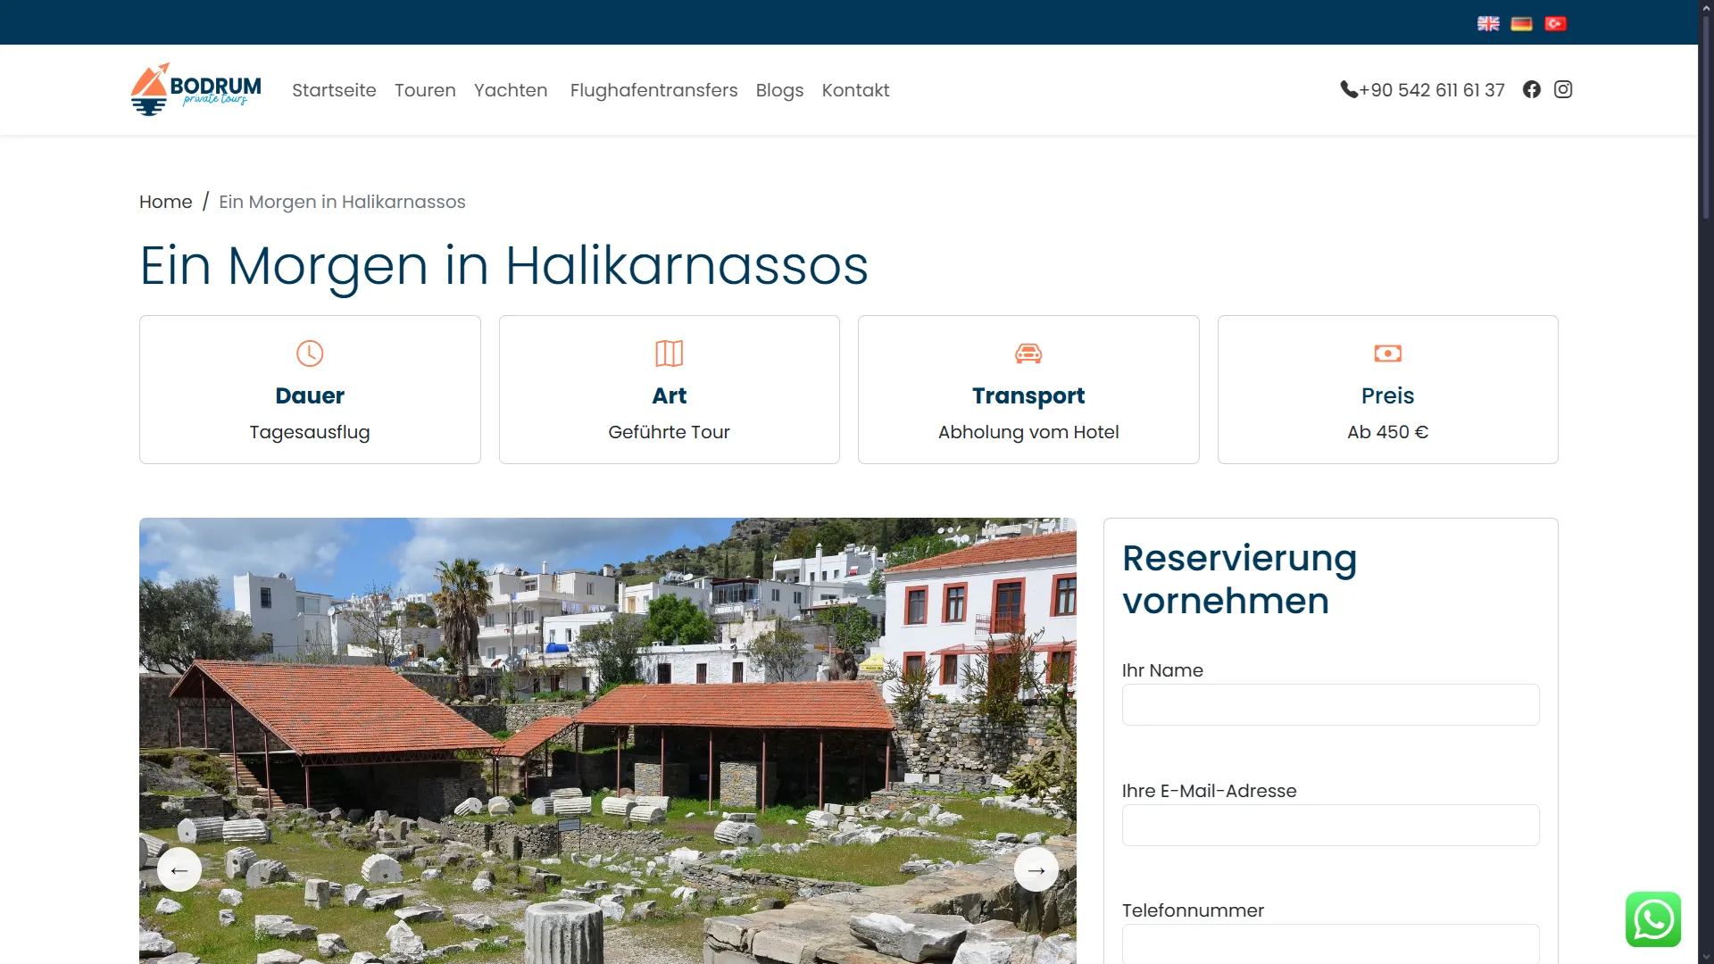Open the Yachten menu item

pos(511,90)
